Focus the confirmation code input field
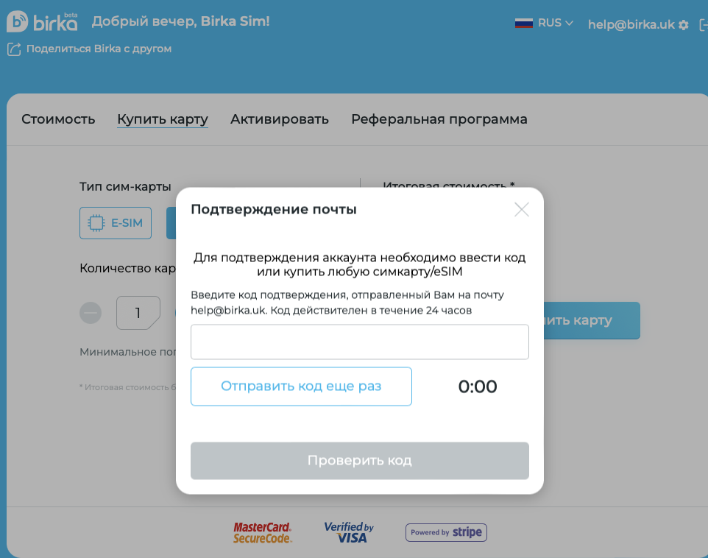Viewport: 708px width, 558px height. coord(360,342)
